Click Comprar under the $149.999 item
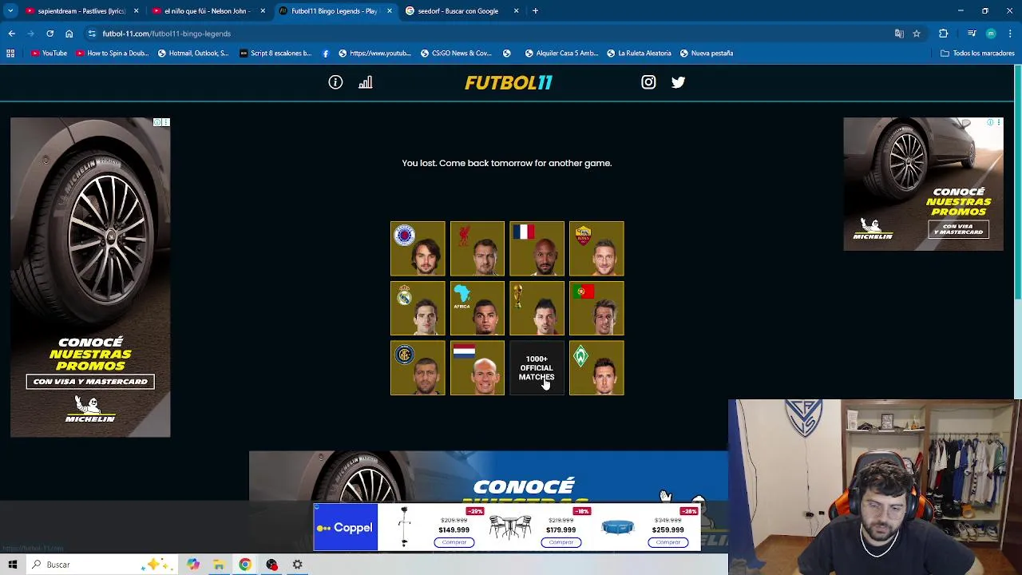Image resolution: width=1022 pixels, height=575 pixels. coord(454,542)
